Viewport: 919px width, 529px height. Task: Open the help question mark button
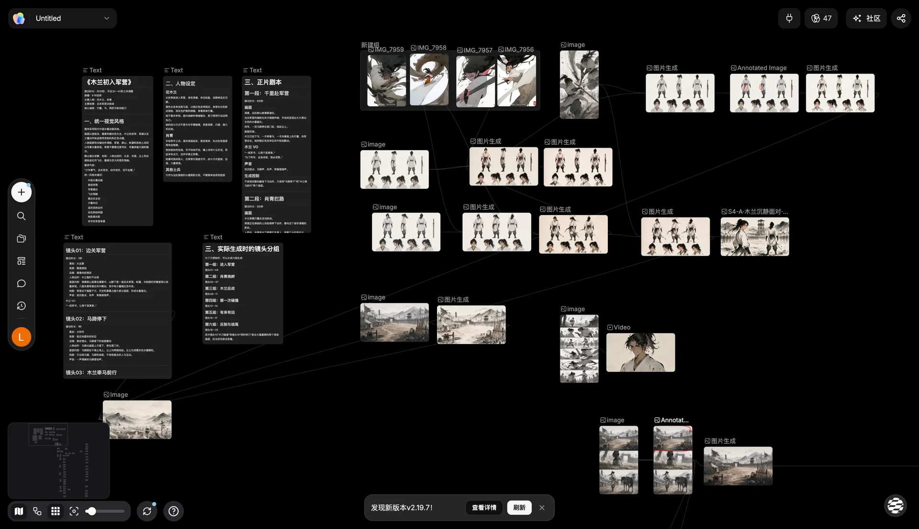174,511
